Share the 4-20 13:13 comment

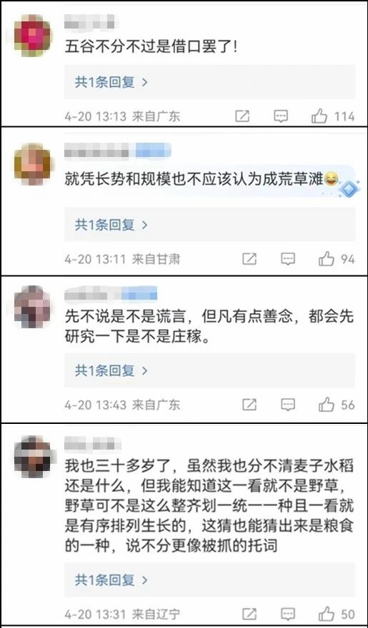(x=242, y=116)
